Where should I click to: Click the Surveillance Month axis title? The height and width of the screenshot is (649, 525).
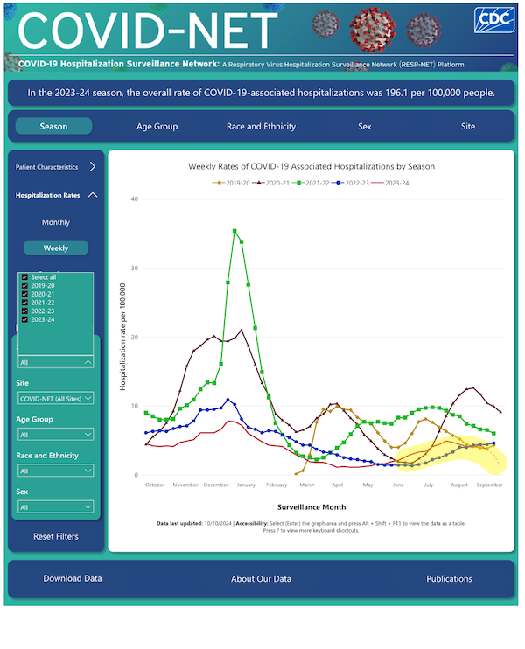click(x=311, y=507)
